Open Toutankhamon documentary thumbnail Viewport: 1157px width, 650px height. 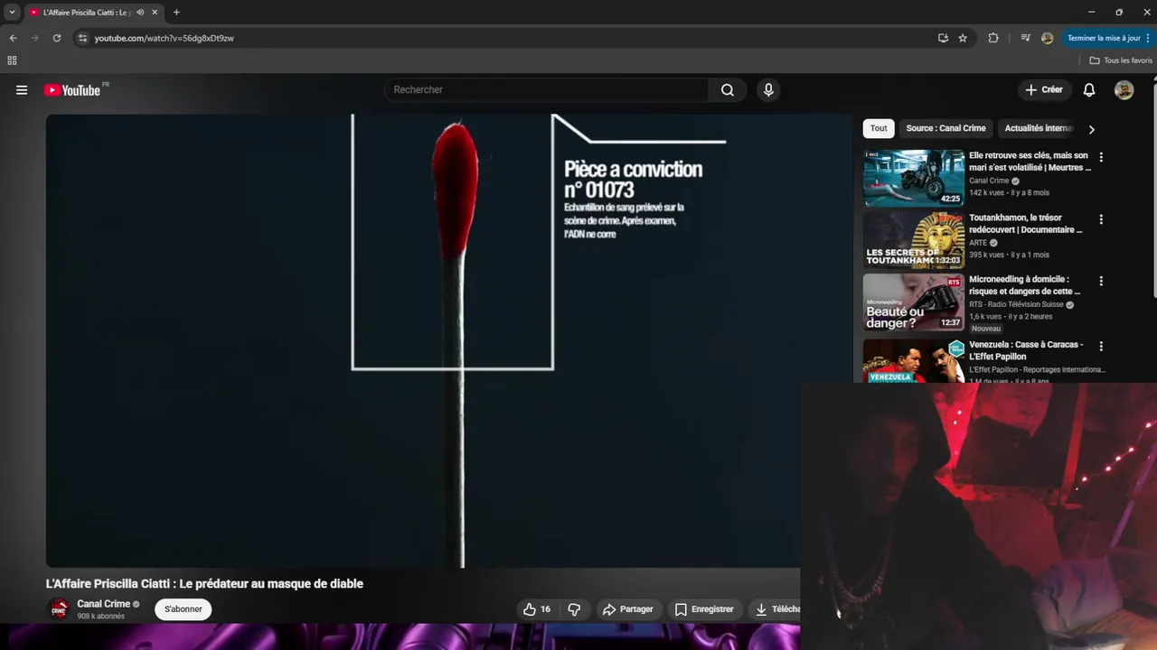[914, 240]
